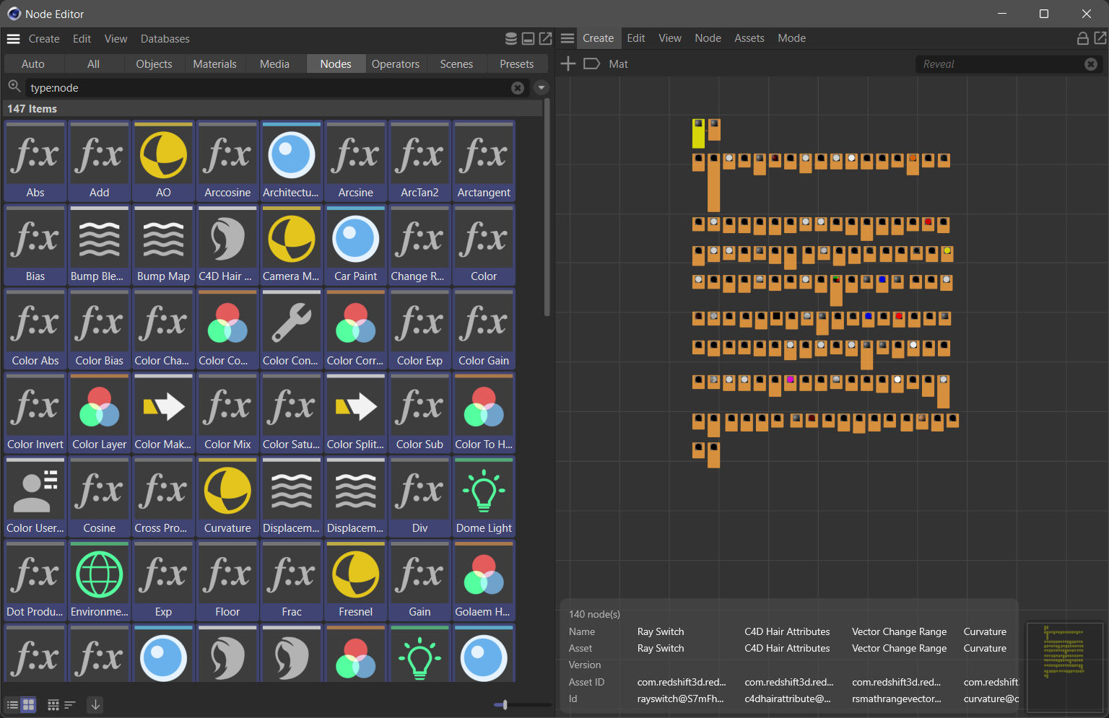Open node editor in new window

coord(1100,38)
